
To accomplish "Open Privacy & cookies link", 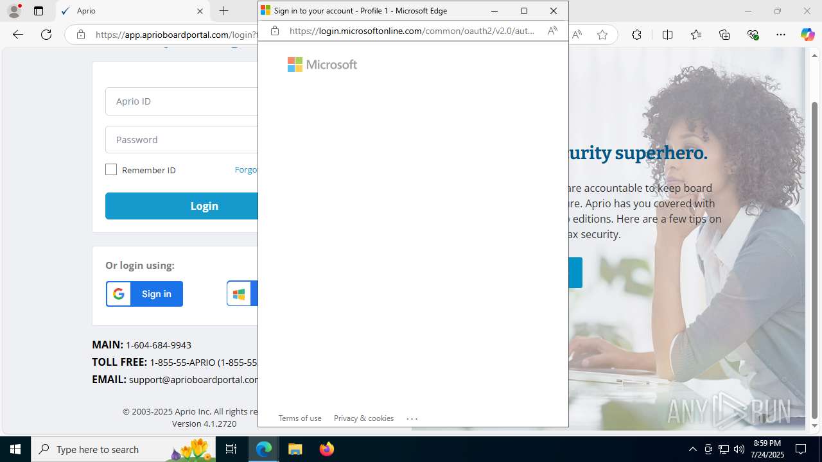I will pyautogui.click(x=363, y=418).
